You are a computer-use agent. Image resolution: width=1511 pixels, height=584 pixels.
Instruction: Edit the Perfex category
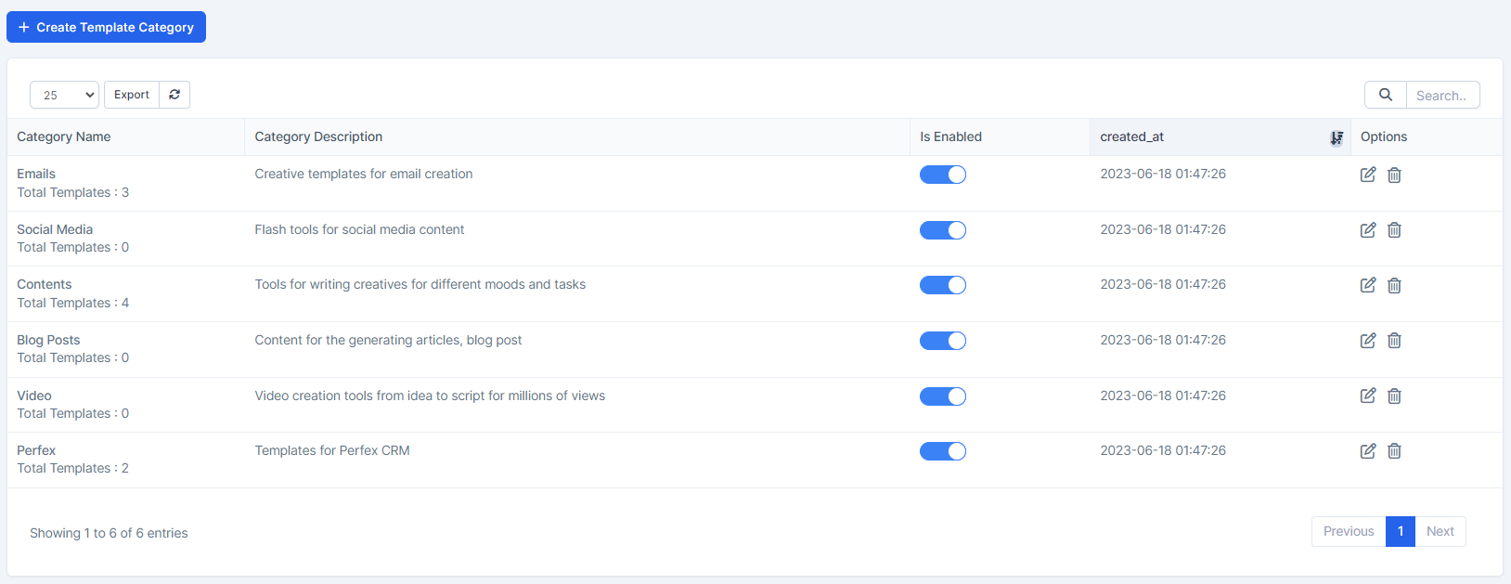(x=1367, y=451)
